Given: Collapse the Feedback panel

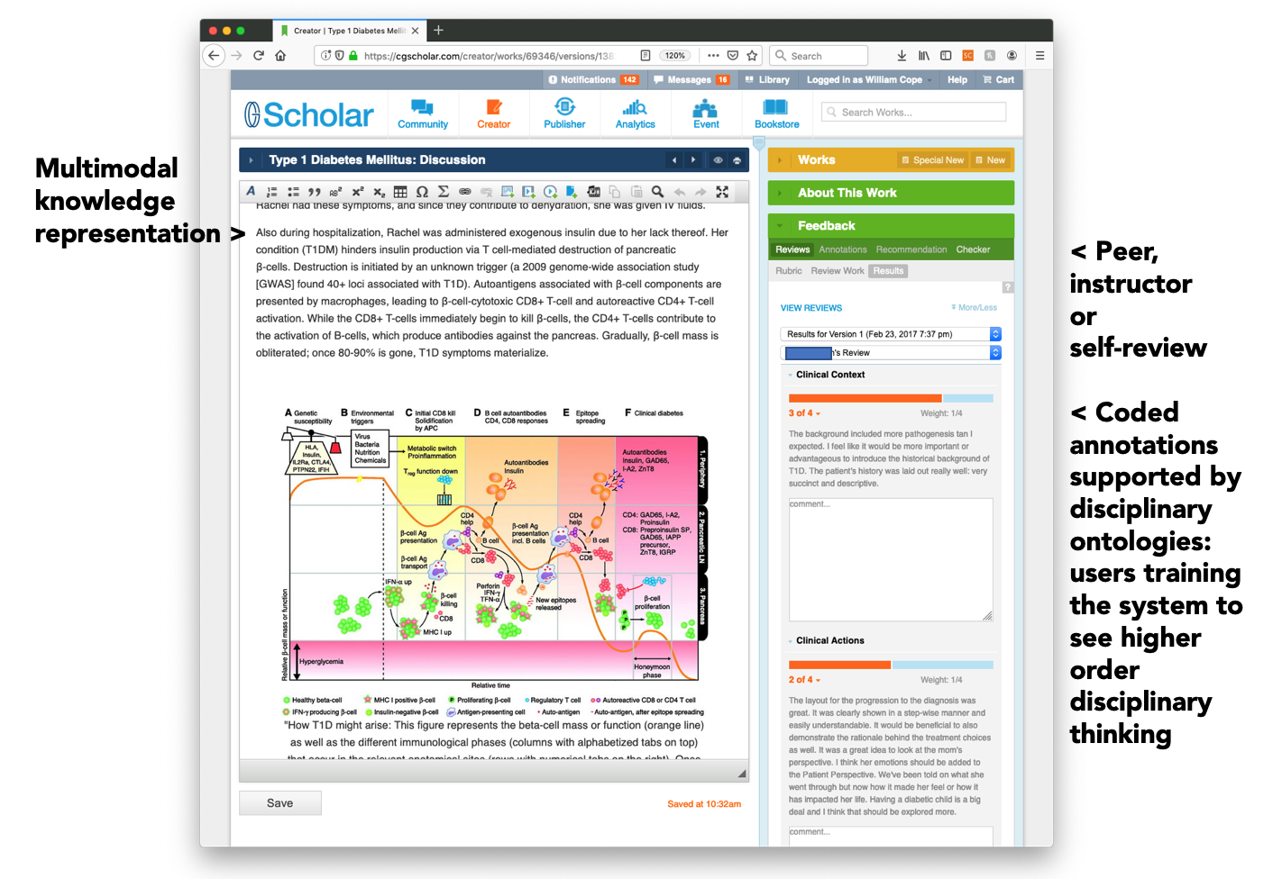Looking at the screenshot, I should pyautogui.click(x=780, y=226).
